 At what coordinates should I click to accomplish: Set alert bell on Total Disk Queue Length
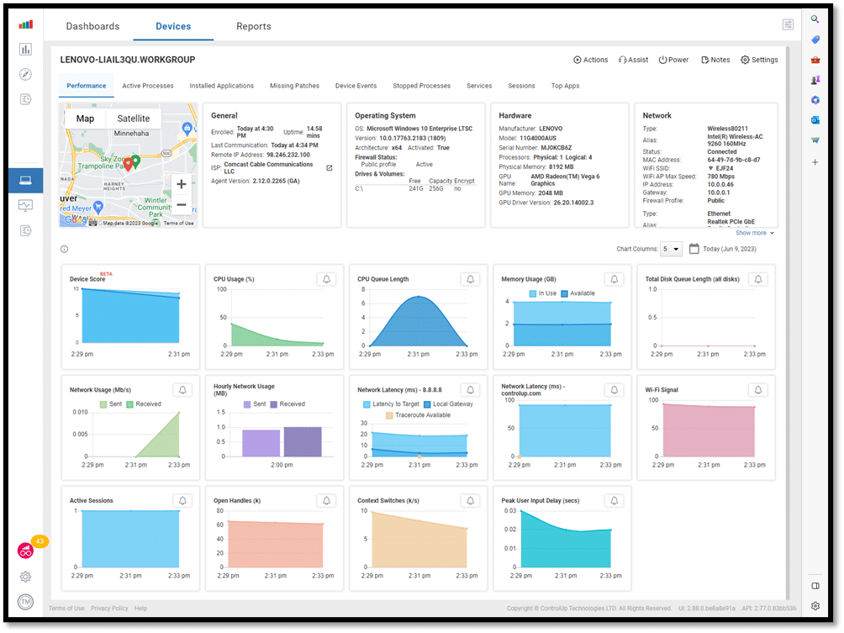pyautogui.click(x=758, y=279)
